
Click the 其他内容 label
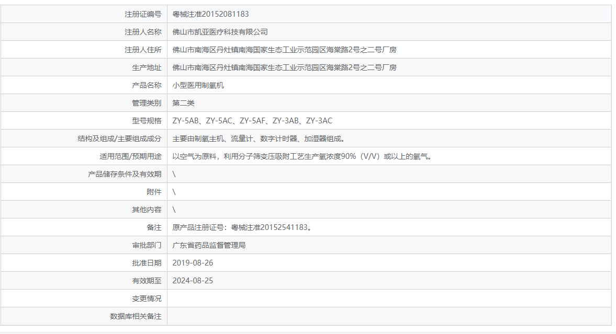pyautogui.click(x=147, y=210)
